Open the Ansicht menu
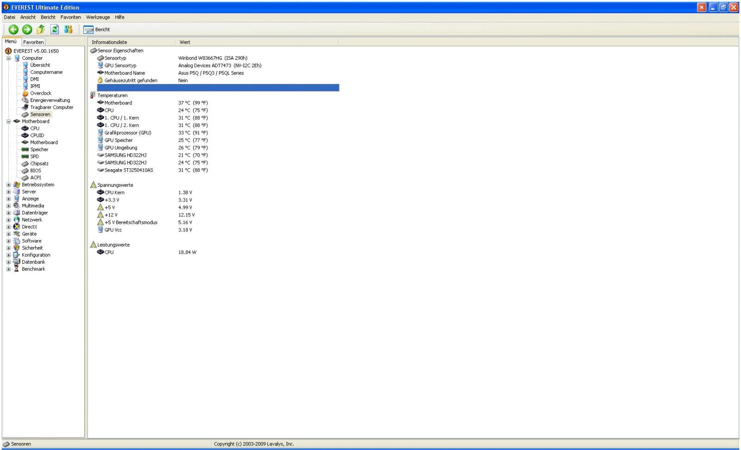This screenshot has height=450, width=741. click(x=28, y=17)
